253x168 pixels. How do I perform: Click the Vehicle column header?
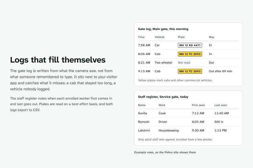[159, 37]
